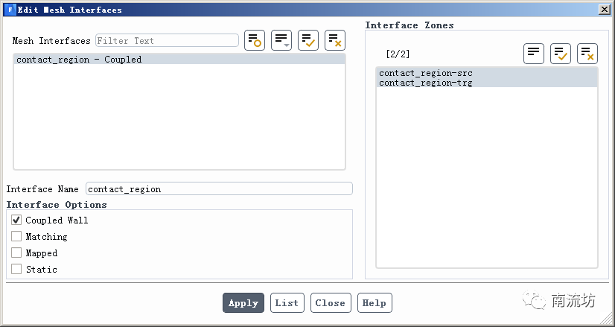Enable the Matching interface option
Screen dimensions: 615x327
tap(16, 237)
